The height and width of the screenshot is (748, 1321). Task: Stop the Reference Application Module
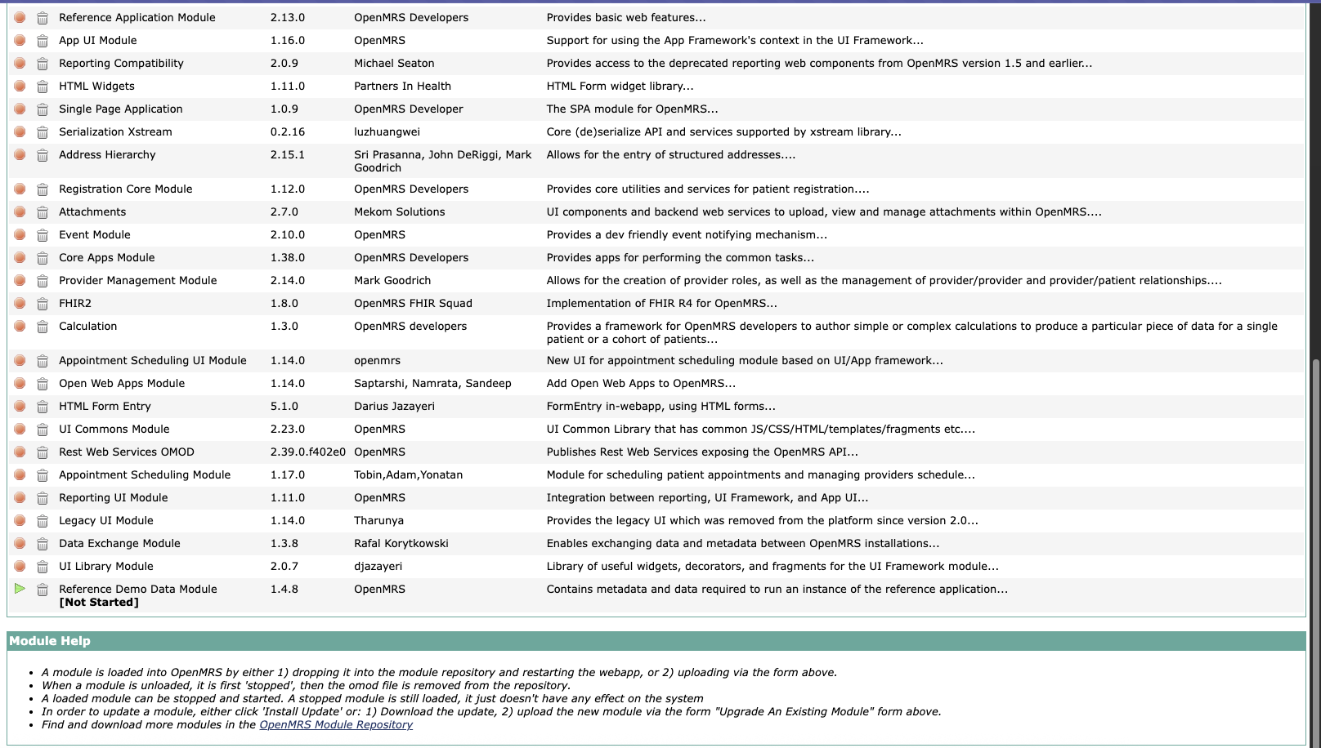point(20,17)
